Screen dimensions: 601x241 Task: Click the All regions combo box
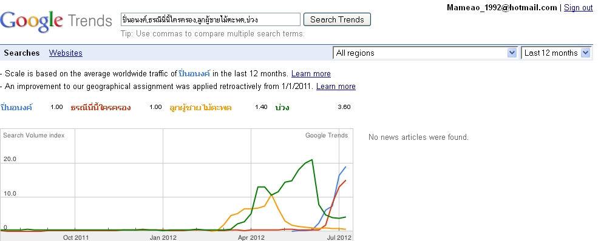tap(425, 53)
